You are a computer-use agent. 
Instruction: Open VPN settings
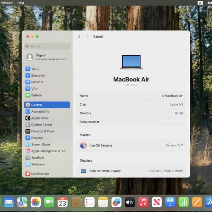click(x=47, y=89)
